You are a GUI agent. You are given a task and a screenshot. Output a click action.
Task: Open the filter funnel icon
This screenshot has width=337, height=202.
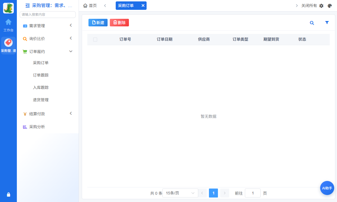pos(327,23)
